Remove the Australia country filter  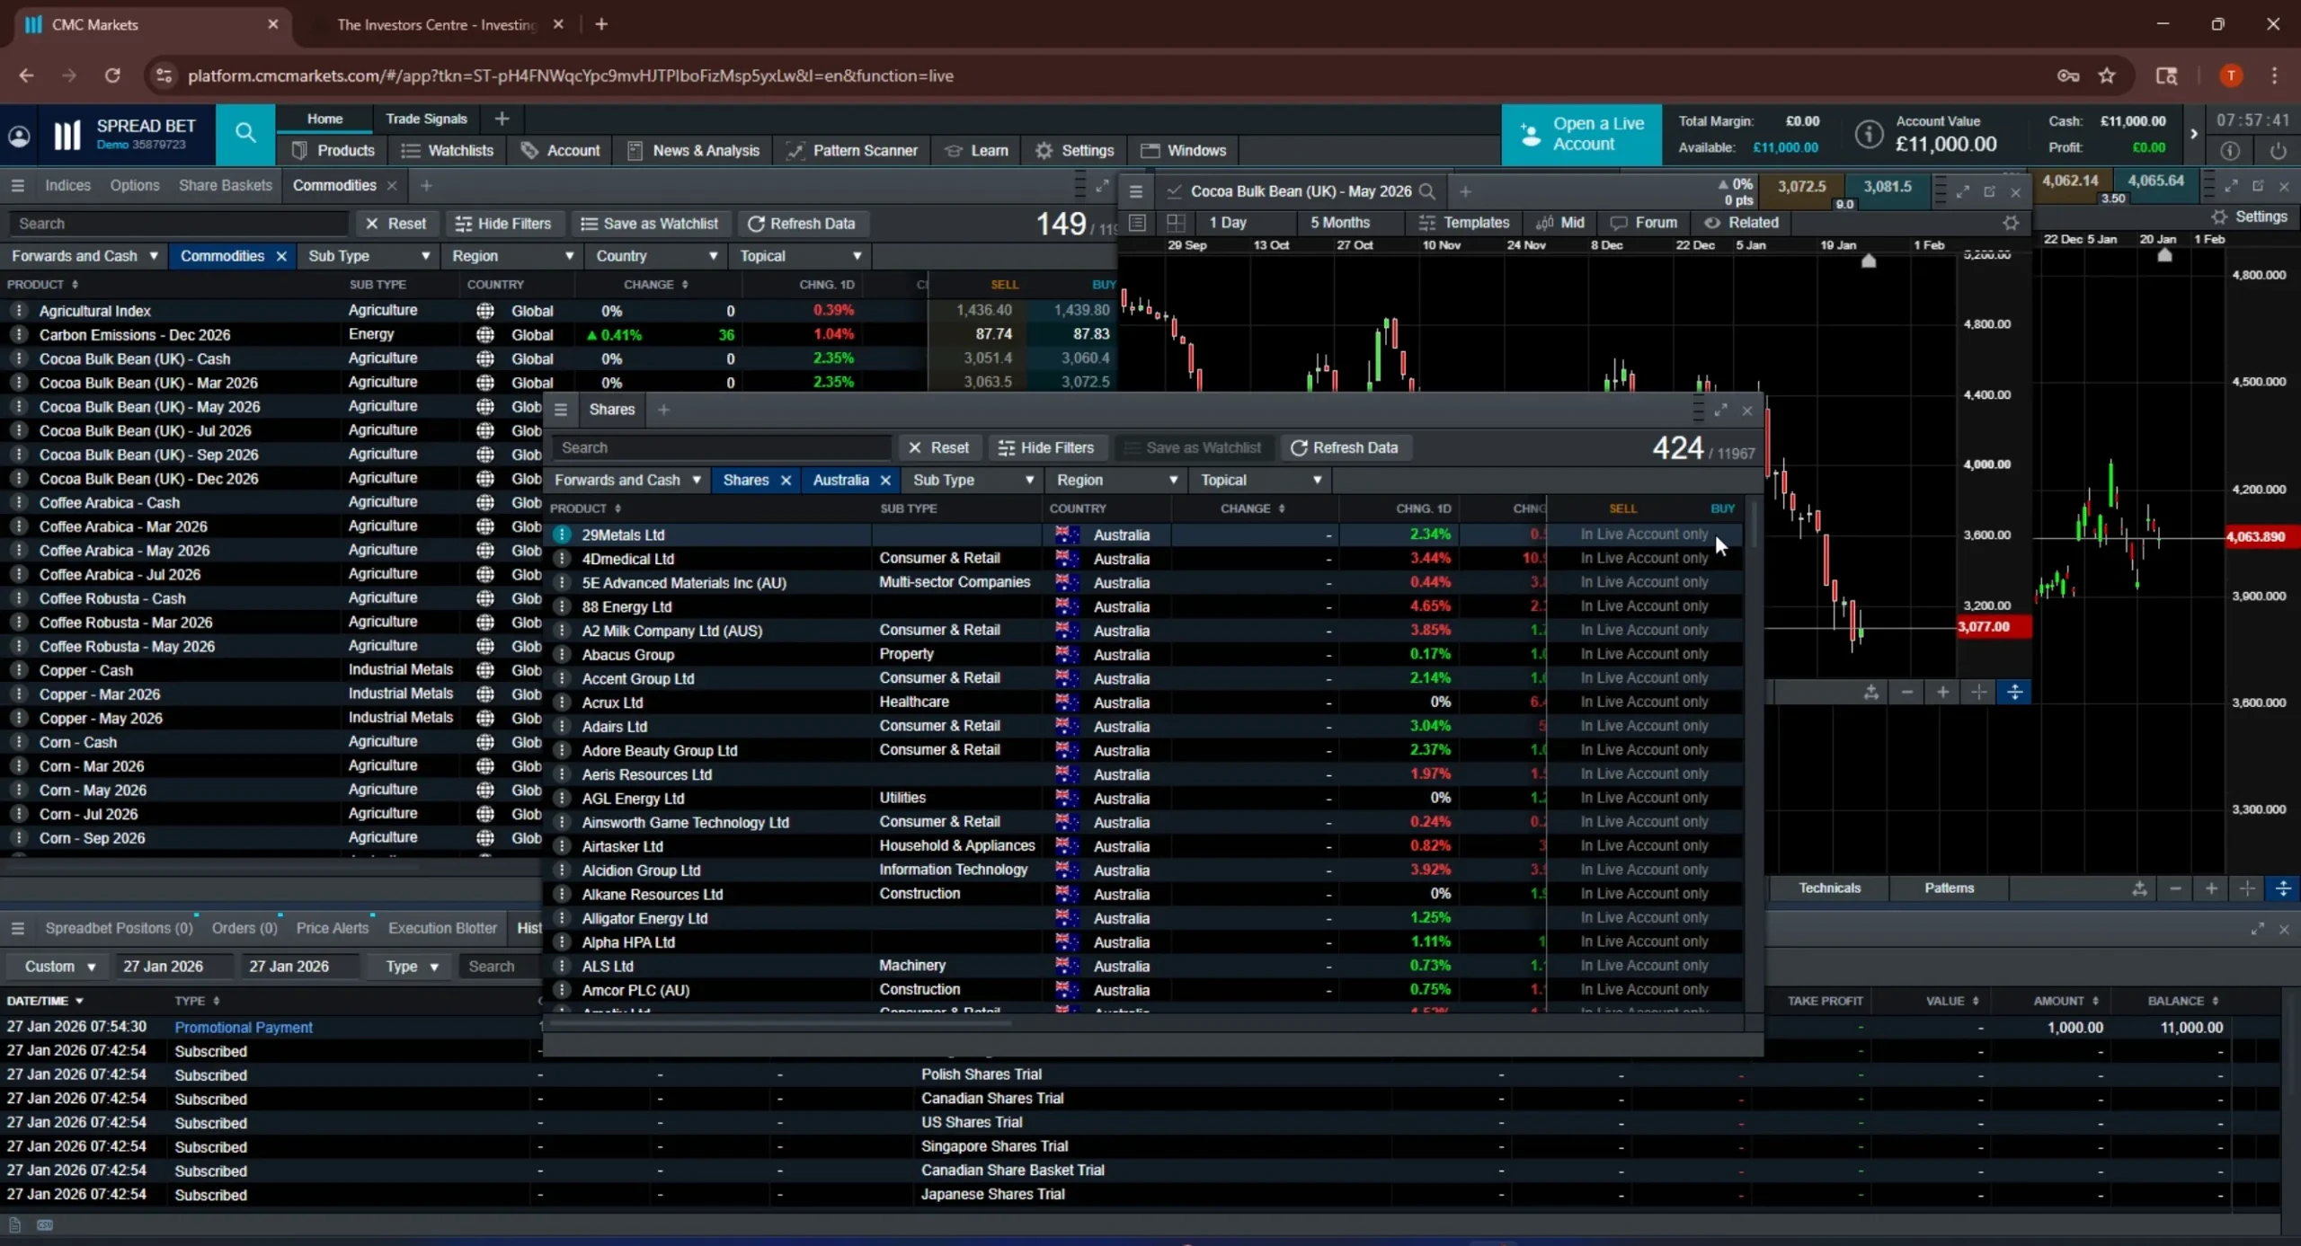(885, 481)
